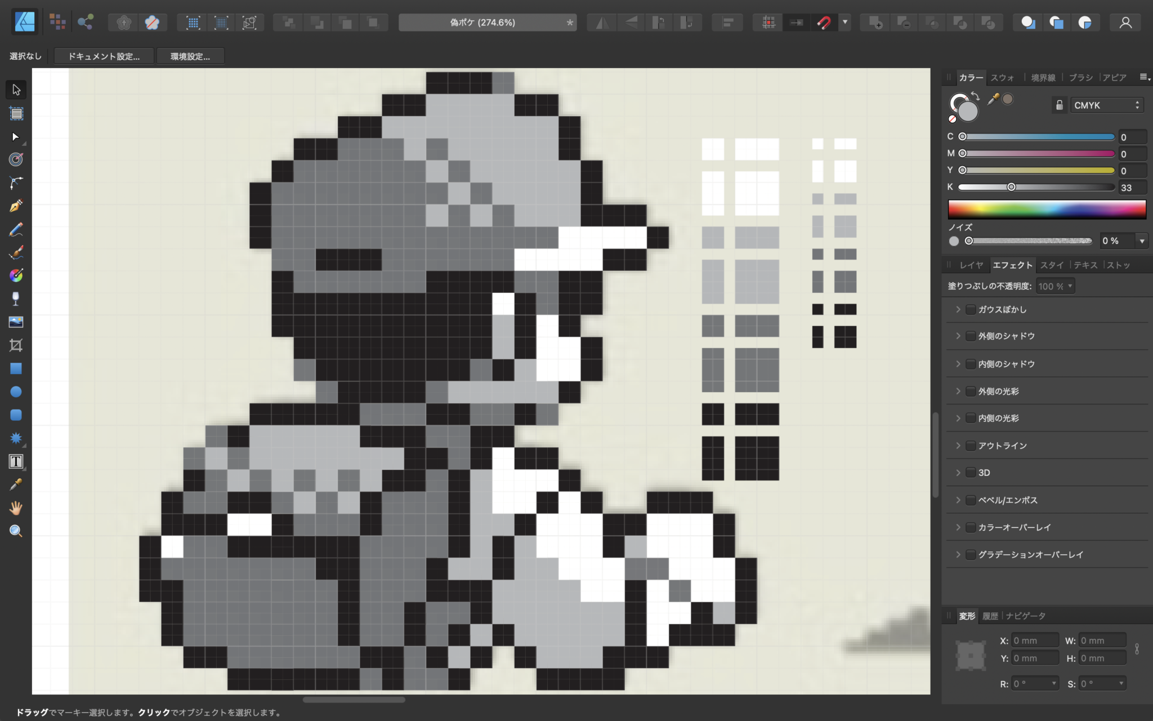Select the Rectangle shape tool
Viewport: 1153px width, 721px height.
[x=16, y=368]
